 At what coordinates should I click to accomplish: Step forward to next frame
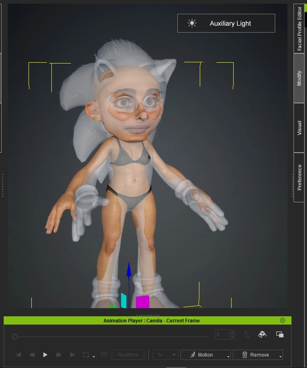click(x=59, y=355)
